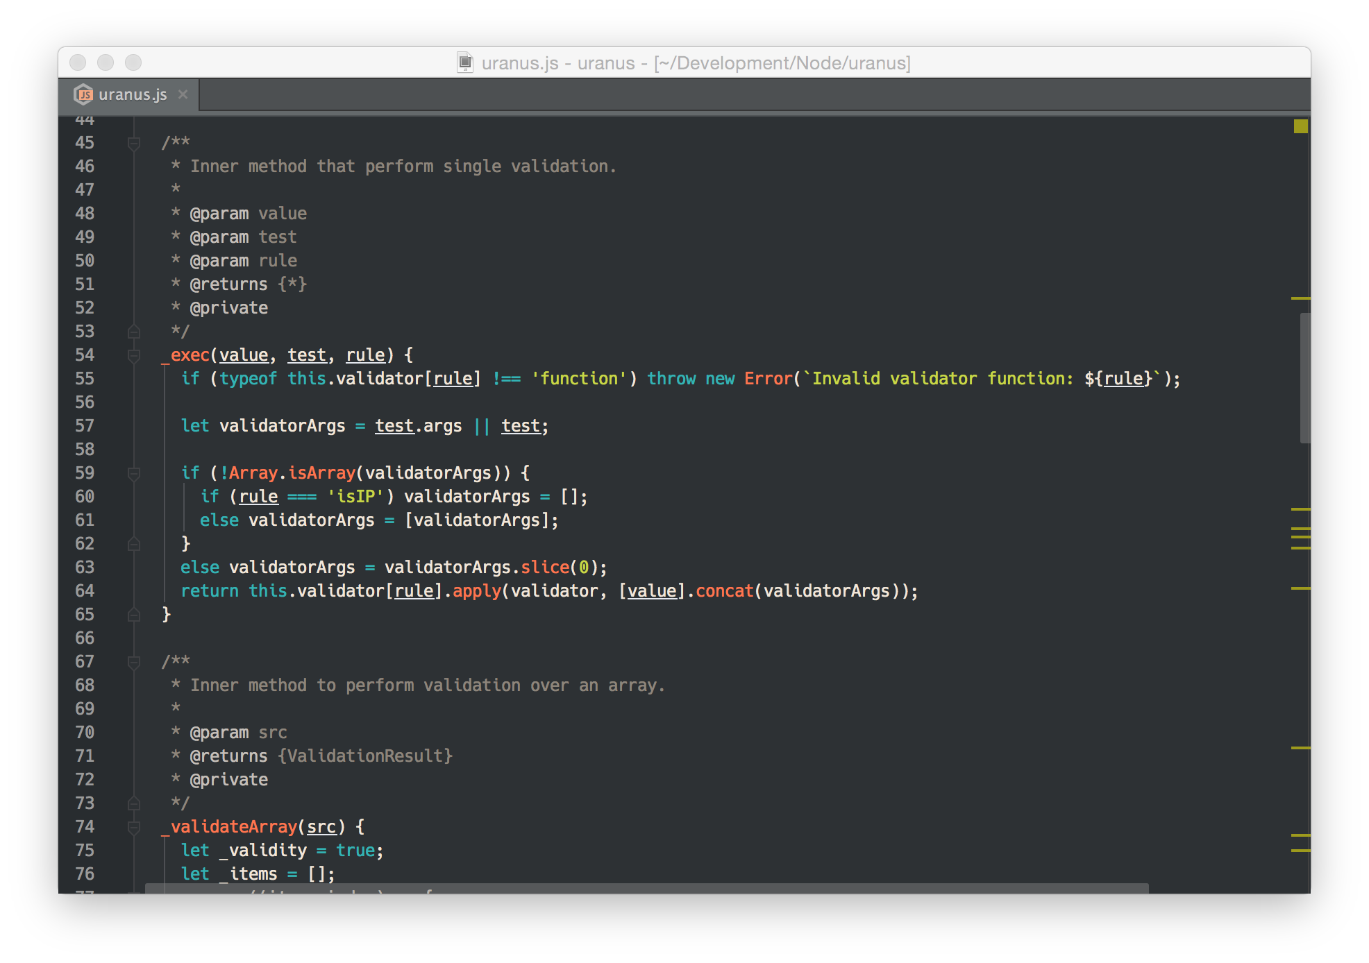Viewport: 1369px width, 963px height.
Task: Collapse the _validateArray method at line 74
Action: [x=134, y=828]
